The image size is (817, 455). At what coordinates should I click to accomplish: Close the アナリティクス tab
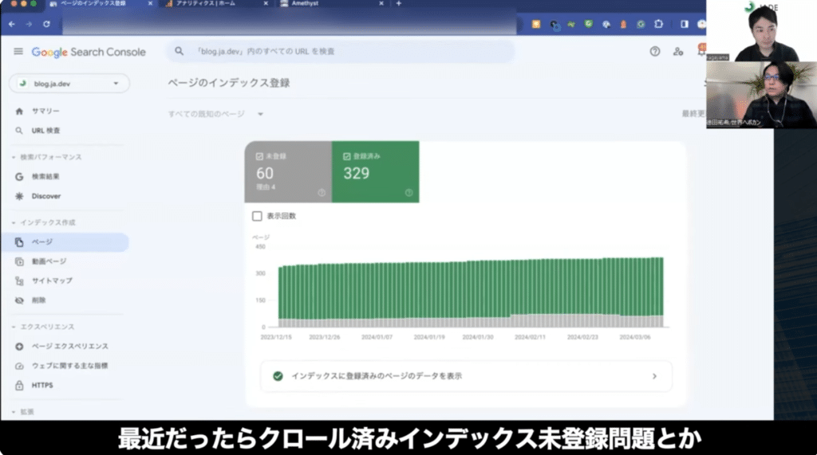coord(266,4)
